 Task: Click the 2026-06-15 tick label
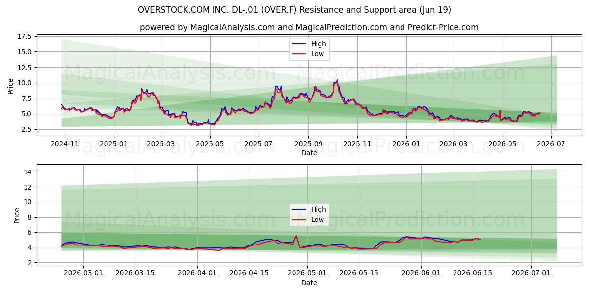tap(473, 273)
